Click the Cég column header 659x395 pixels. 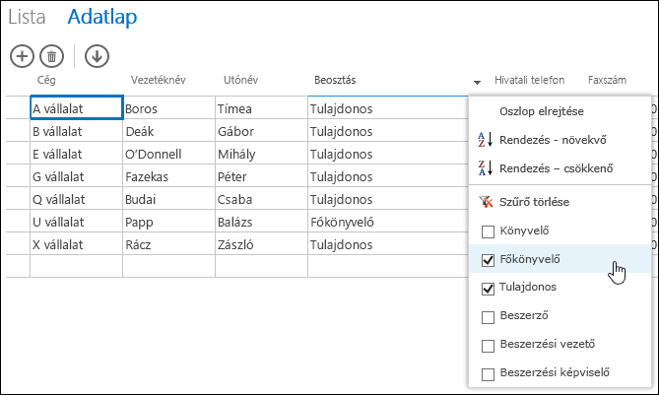[46, 80]
